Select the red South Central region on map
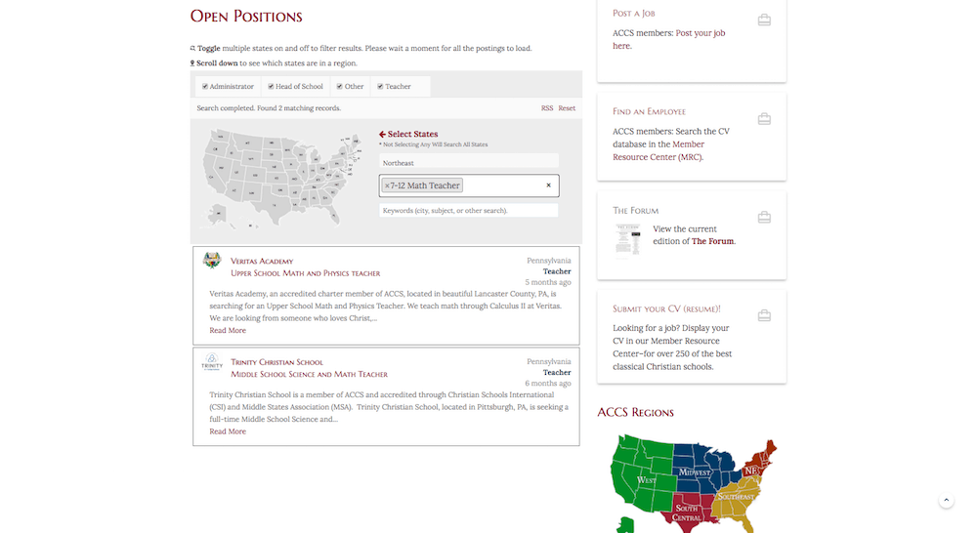This screenshot has height=533, width=977. tap(687, 512)
